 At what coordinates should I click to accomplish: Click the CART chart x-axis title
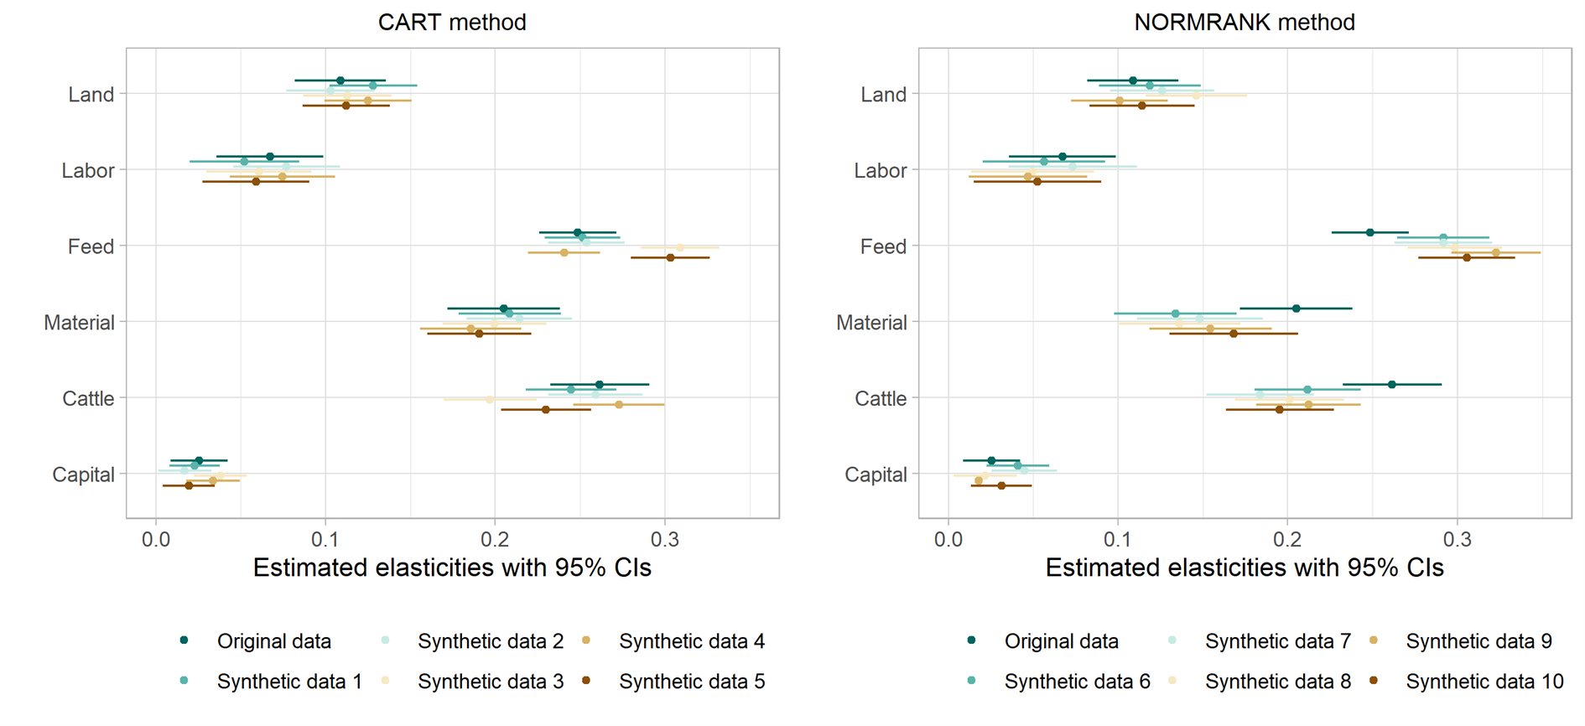coord(452,568)
